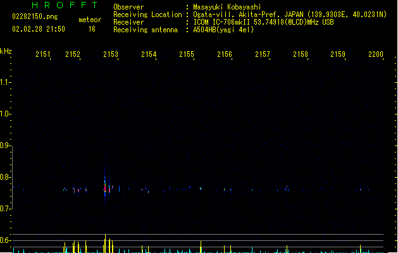Image resolution: width=398 pixels, height=253 pixels.
Task: Click the 2159 time axis marker
Action: (338, 54)
